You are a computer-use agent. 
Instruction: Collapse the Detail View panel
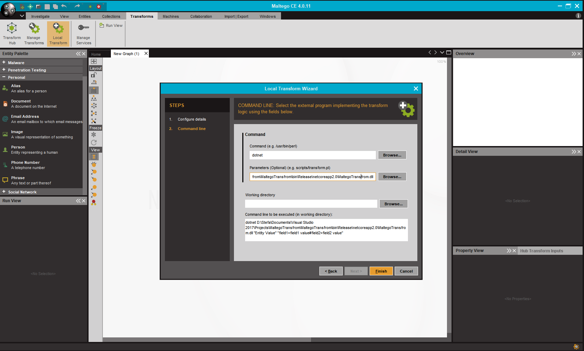click(574, 152)
